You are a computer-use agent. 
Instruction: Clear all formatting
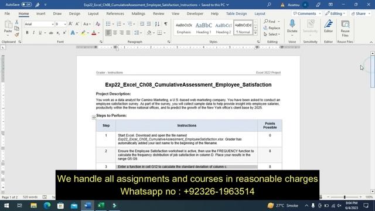(x=98, y=24)
